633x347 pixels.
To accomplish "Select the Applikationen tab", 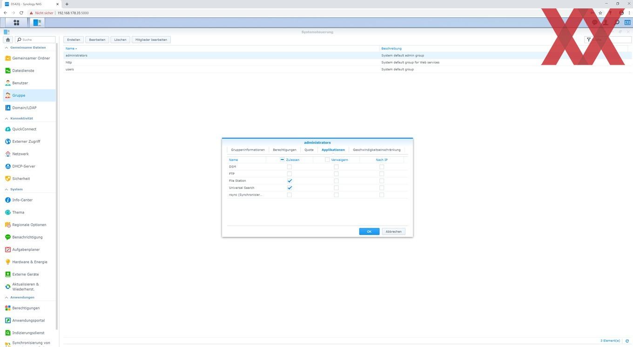I will pos(333,150).
